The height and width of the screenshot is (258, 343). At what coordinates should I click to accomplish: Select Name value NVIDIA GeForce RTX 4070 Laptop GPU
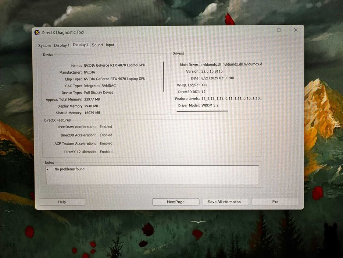point(114,65)
